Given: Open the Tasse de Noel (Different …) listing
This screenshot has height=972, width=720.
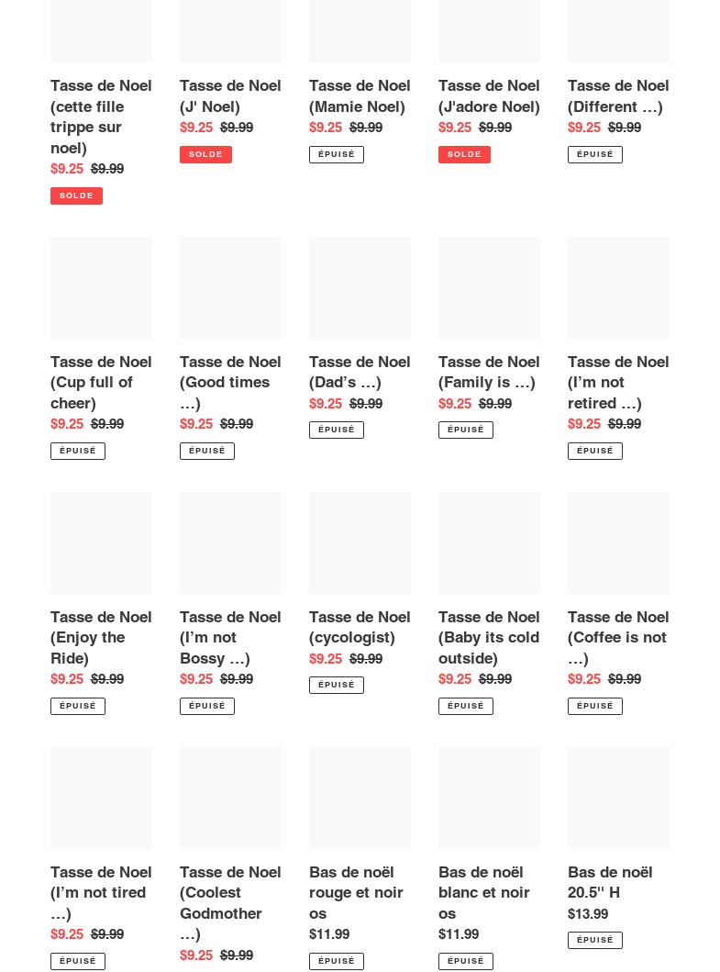Looking at the screenshot, I should tap(617, 95).
